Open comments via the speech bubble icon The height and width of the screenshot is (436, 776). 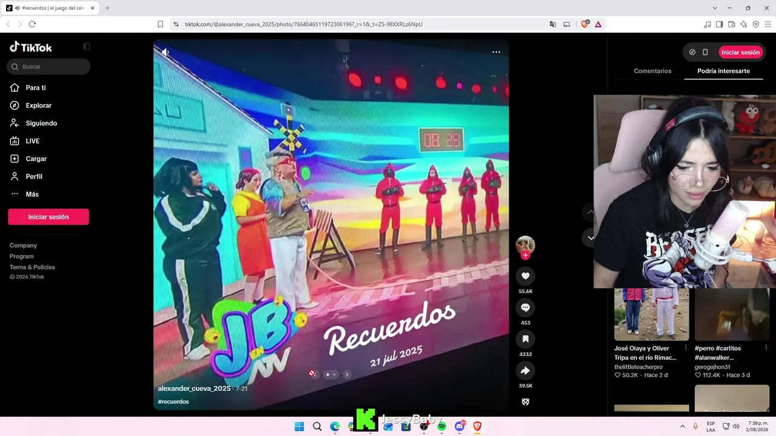525,308
